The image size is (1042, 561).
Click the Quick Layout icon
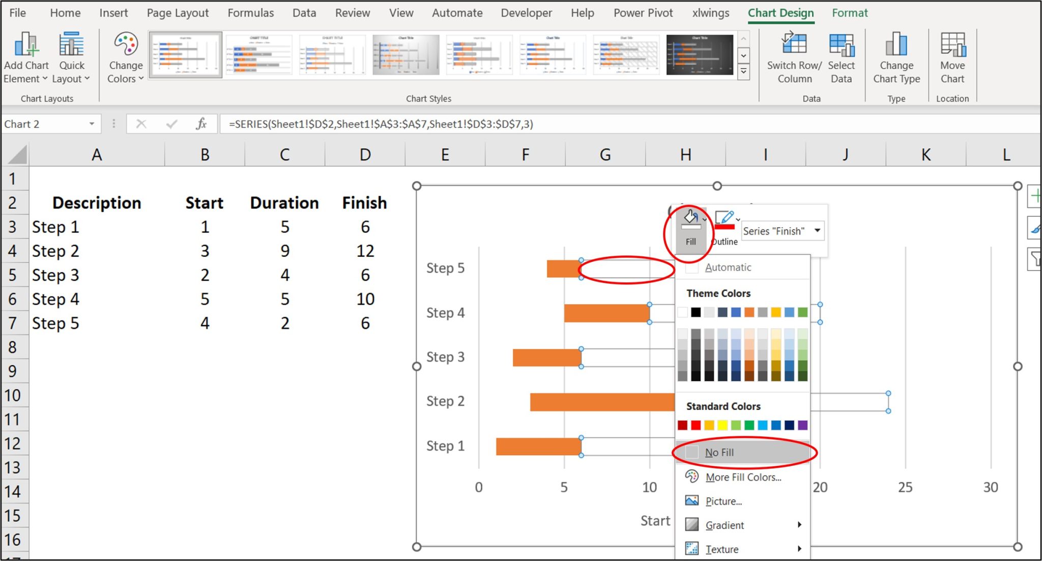tap(71, 56)
